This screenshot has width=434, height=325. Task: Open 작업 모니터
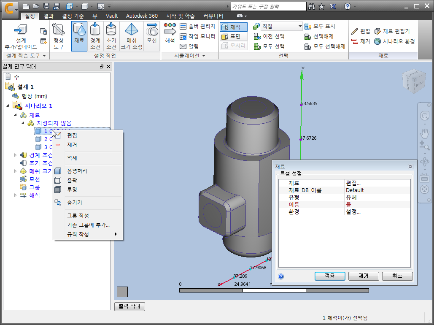198,36
